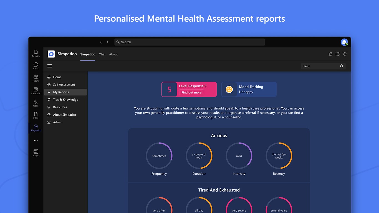This screenshot has height=213, width=379.
Task: Click the user profile avatar
Action: click(x=344, y=42)
